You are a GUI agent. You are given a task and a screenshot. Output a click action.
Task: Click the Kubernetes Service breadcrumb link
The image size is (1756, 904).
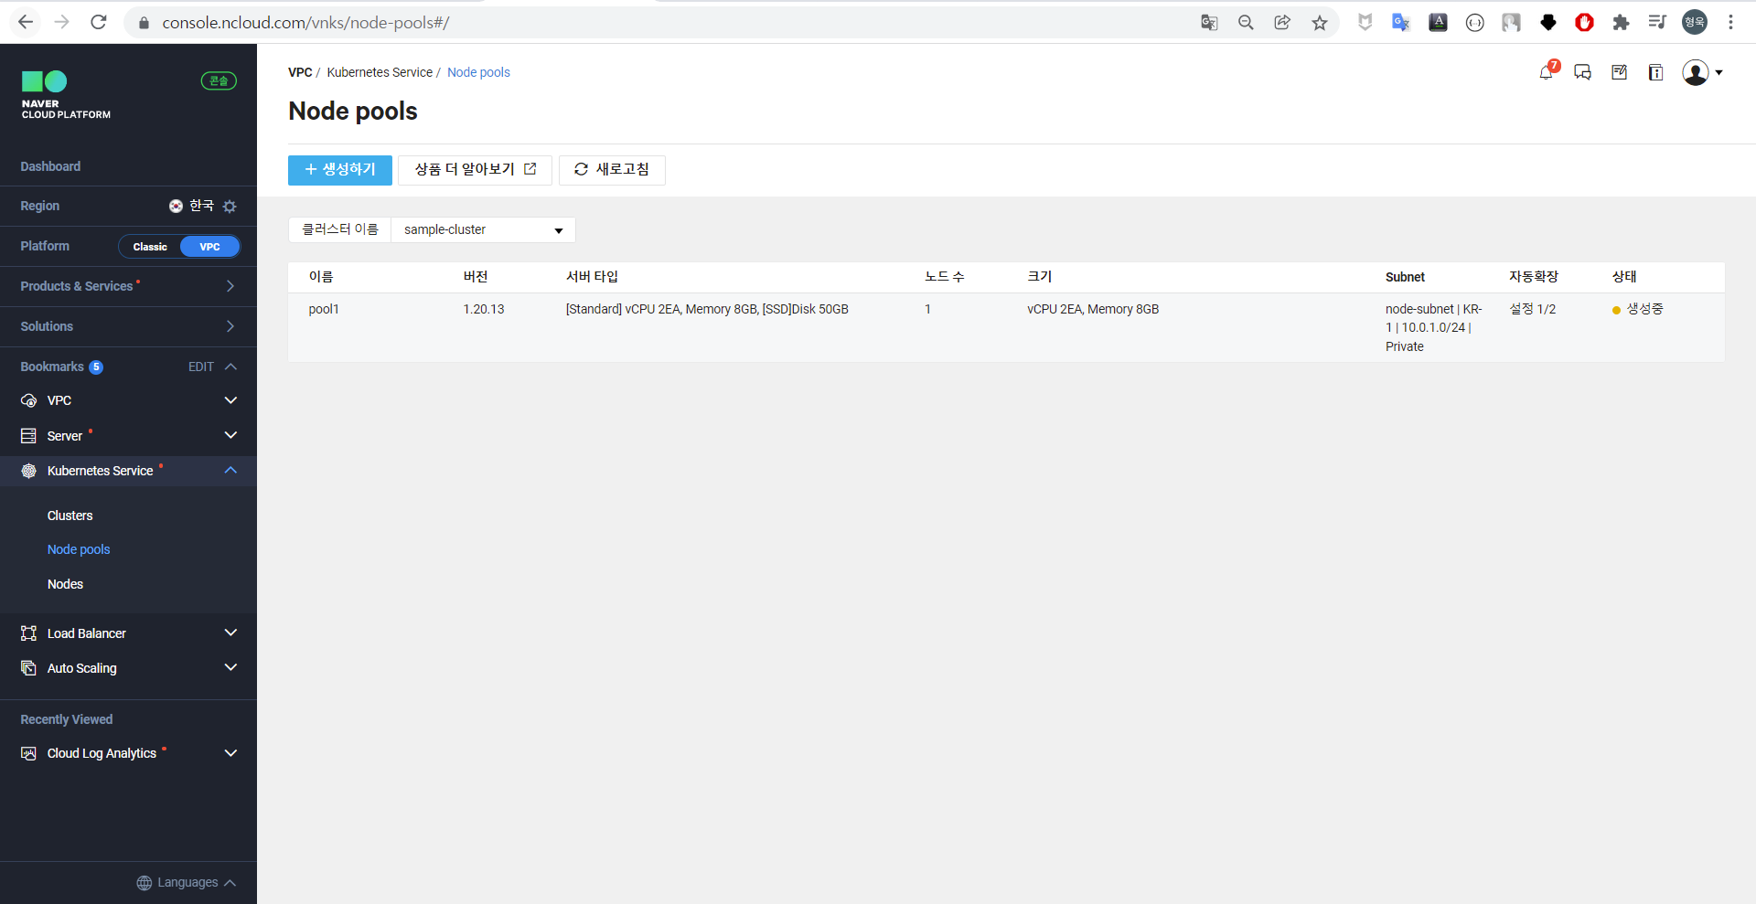coord(380,72)
